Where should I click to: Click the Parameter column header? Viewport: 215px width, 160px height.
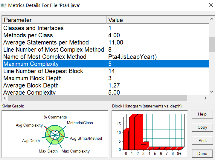[54, 20]
